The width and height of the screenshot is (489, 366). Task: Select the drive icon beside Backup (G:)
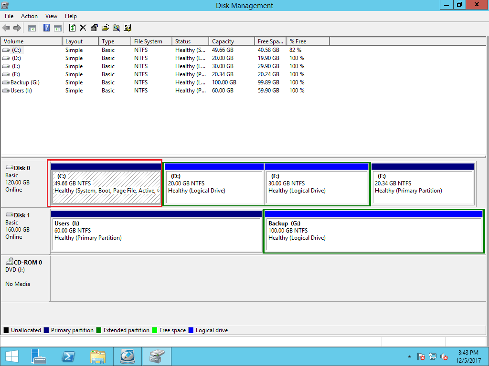(6, 82)
